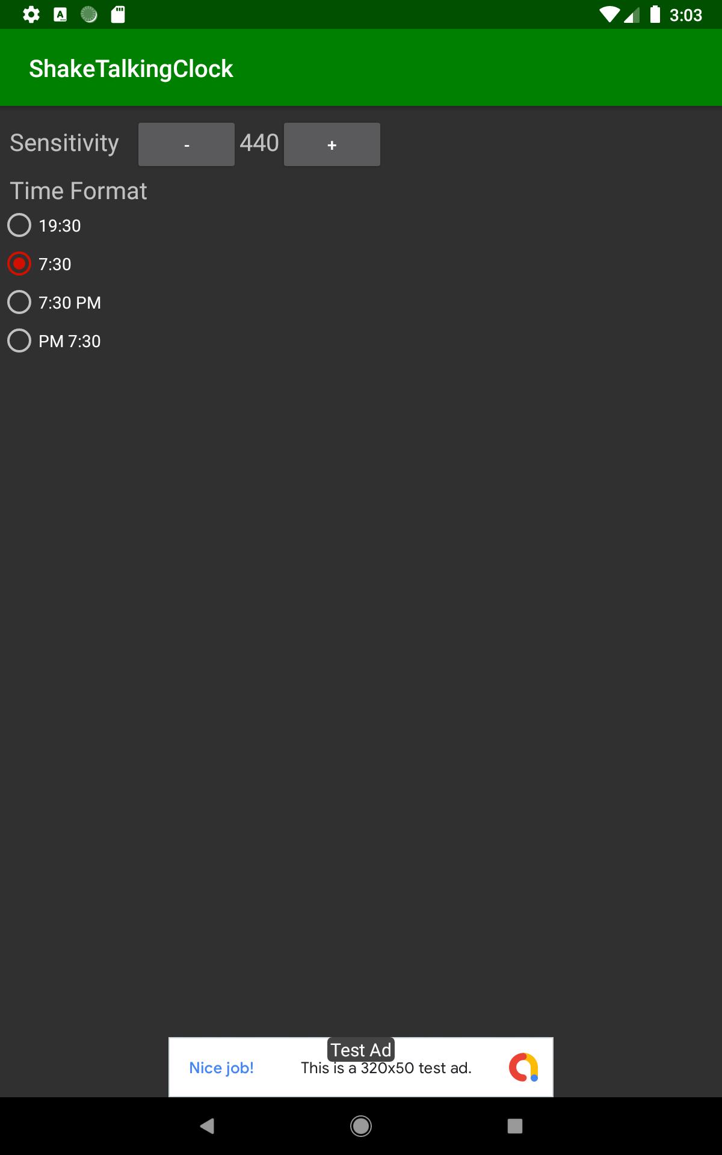Image resolution: width=722 pixels, height=1155 pixels.
Task: Choose the PM 7:30 time format
Action: [54, 341]
